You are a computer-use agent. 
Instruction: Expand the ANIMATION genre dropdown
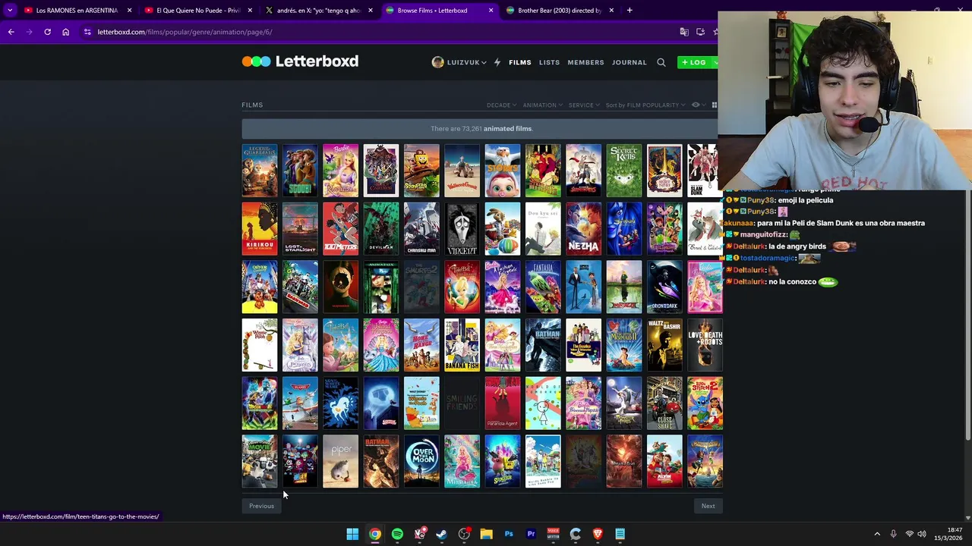(x=542, y=105)
